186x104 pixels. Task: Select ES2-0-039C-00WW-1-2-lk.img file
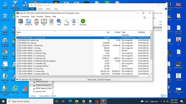(x=83, y=48)
